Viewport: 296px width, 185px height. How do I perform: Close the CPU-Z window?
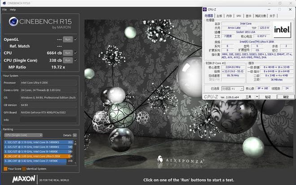[291, 9]
